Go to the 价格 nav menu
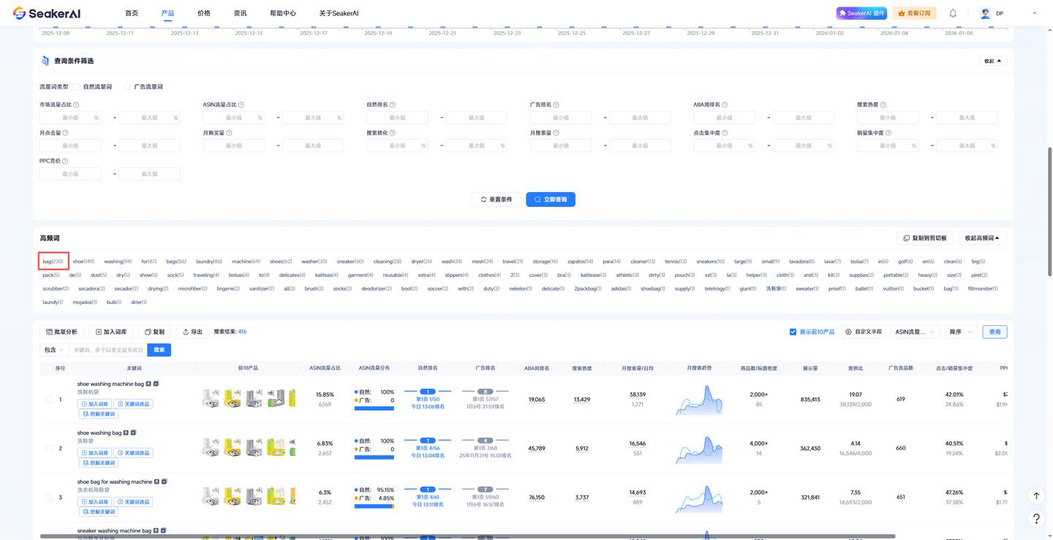The width and height of the screenshot is (1053, 540). click(x=204, y=13)
